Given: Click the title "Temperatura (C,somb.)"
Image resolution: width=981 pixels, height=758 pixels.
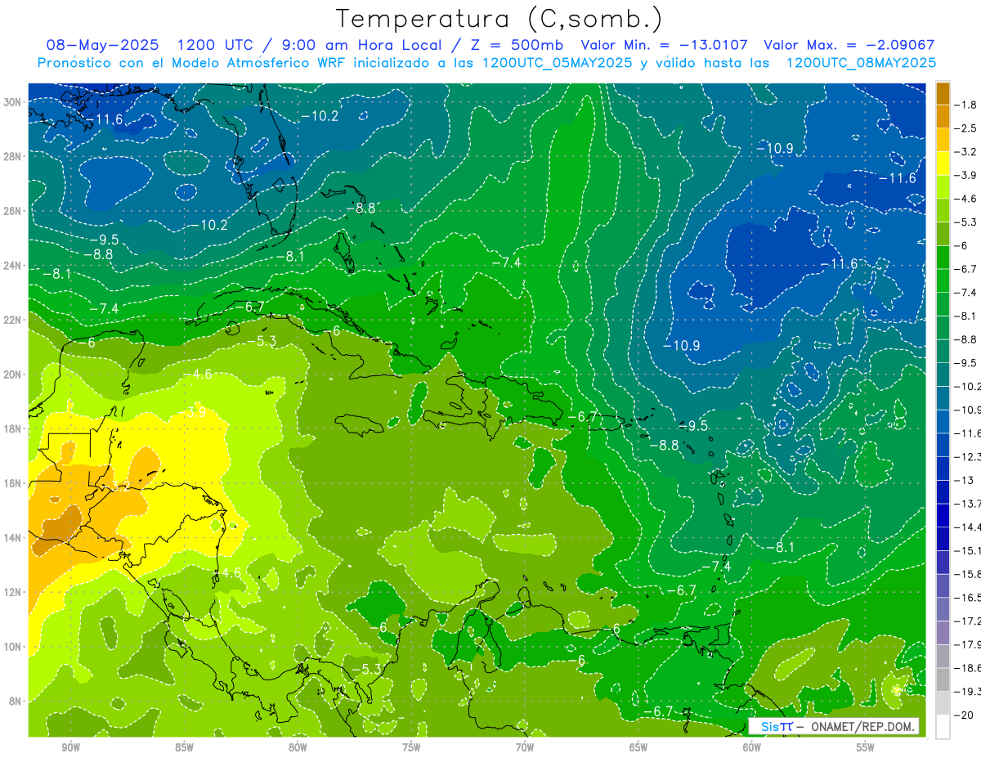Looking at the screenshot, I should [499, 20].
